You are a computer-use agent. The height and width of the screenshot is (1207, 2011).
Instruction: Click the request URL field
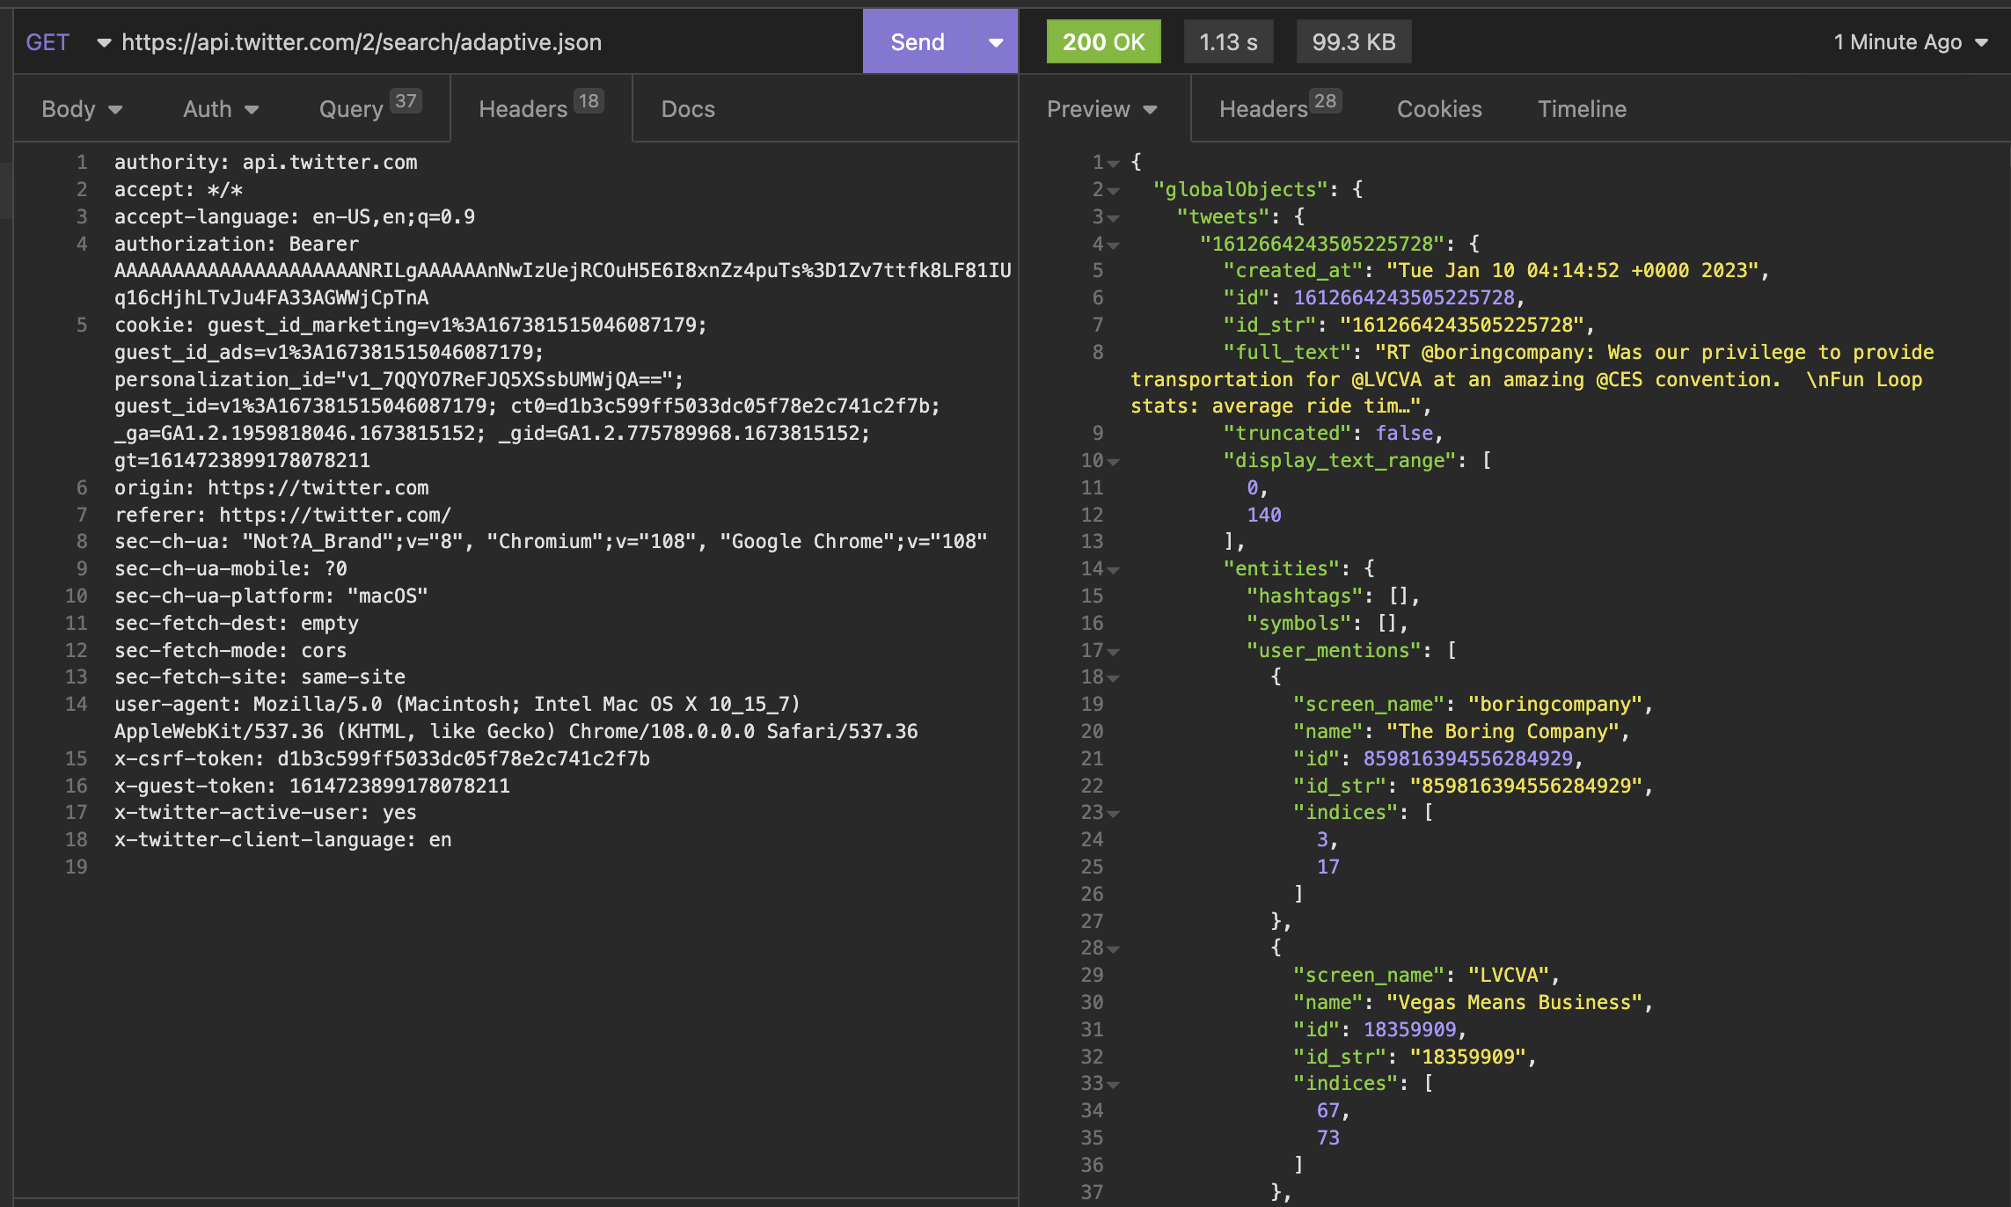(361, 42)
